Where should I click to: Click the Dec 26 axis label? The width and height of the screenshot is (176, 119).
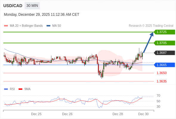pyautogui.click(x=67, y=114)
